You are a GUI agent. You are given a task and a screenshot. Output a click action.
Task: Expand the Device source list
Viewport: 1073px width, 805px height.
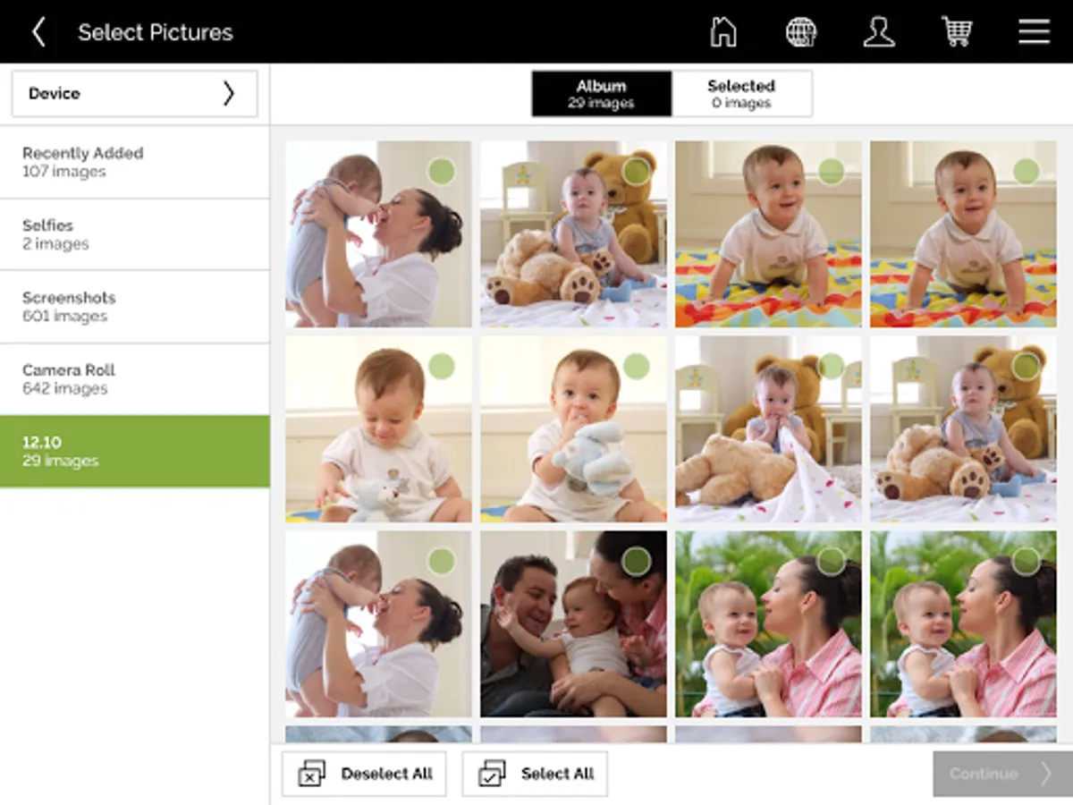134,93
